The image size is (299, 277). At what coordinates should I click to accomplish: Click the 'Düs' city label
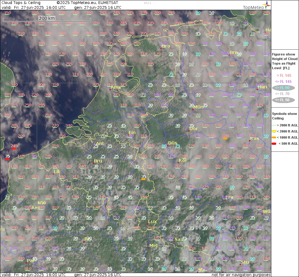pyautogui.click(x=173, y=143)
